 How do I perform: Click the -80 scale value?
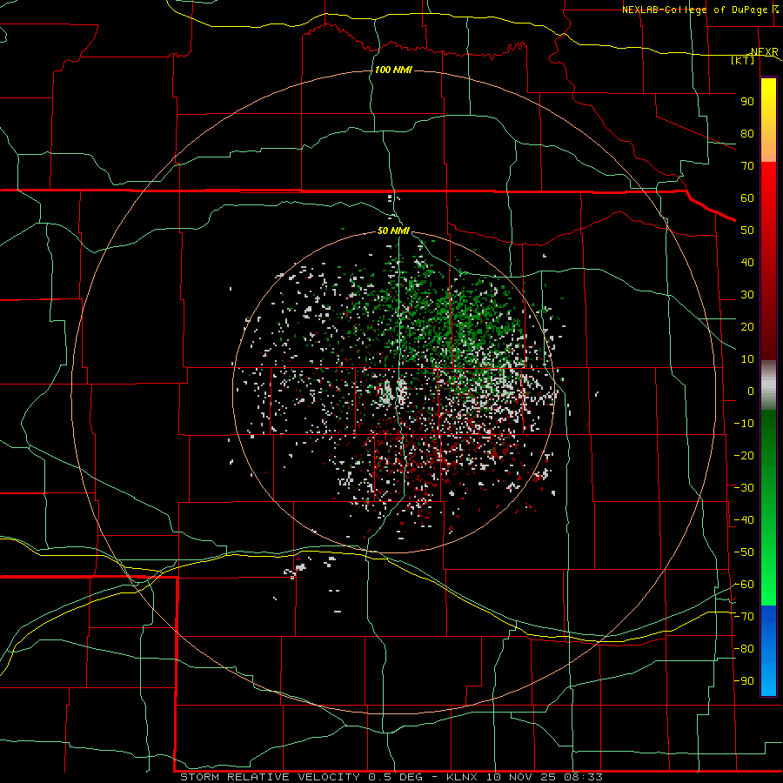pyautogui.click(x=744, y=649)
